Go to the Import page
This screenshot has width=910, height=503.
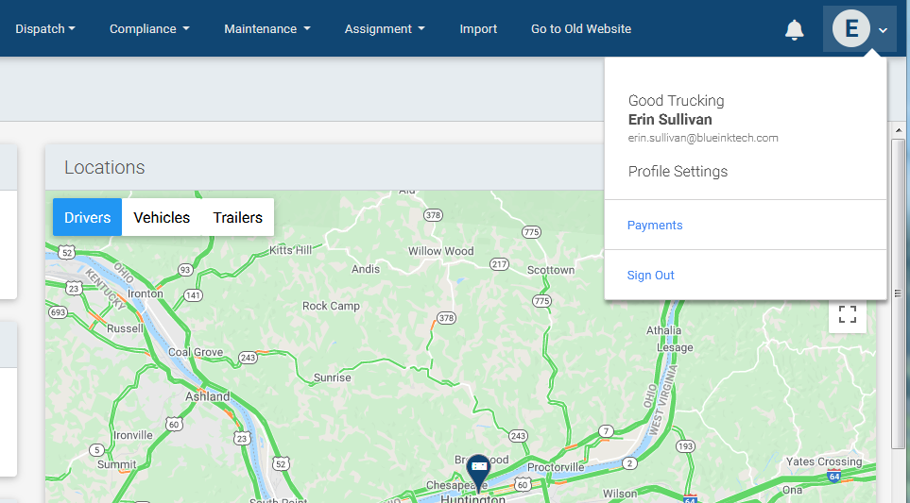coord(478,29)
